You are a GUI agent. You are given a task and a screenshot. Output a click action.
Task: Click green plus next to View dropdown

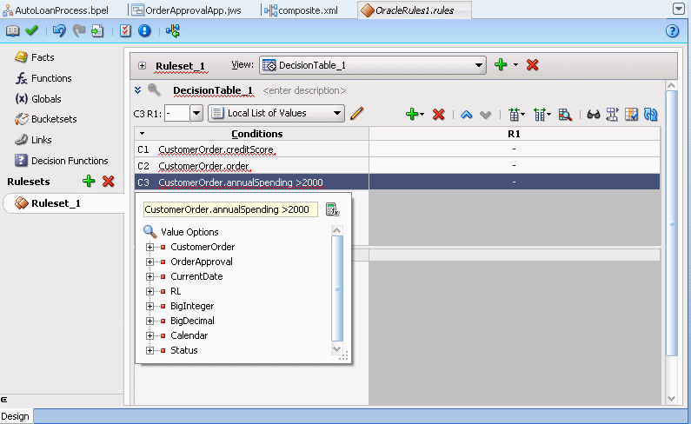501,65
